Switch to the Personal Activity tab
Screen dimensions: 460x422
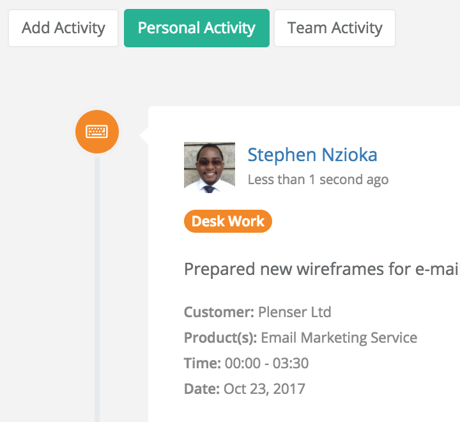(196, 28)
